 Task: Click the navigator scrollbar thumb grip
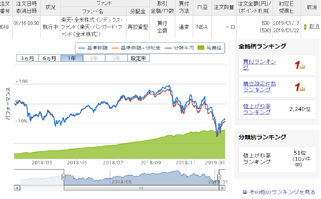[x=141, y=188]
